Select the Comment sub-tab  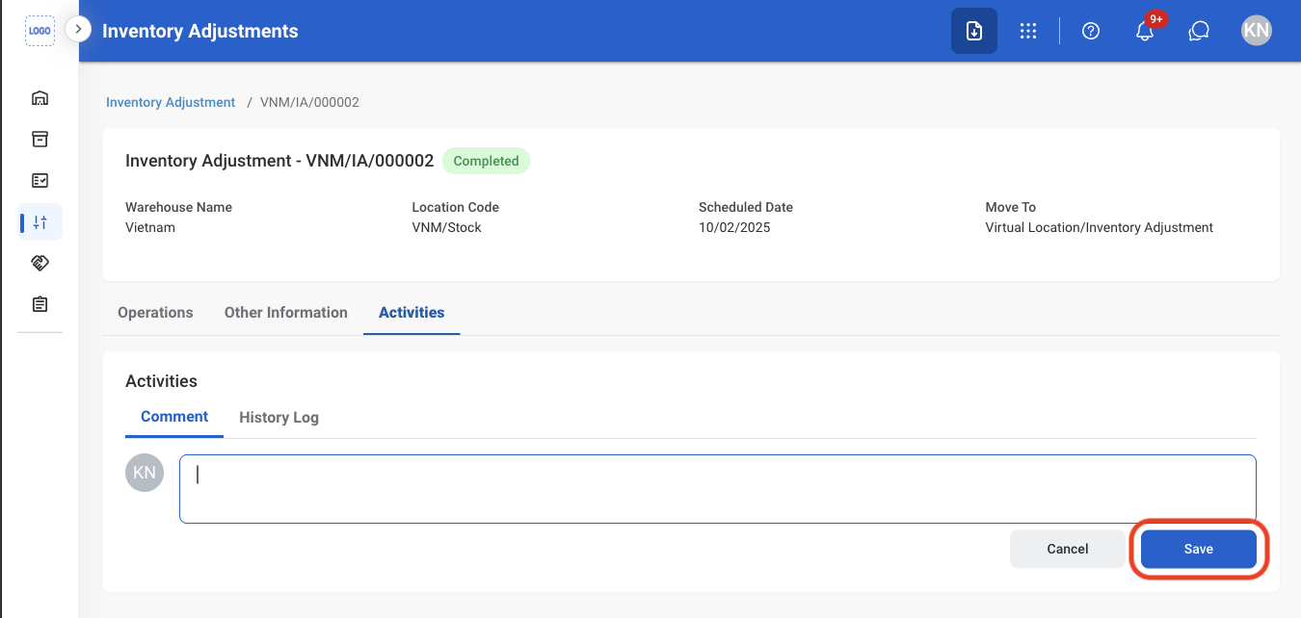click(174, 417)
